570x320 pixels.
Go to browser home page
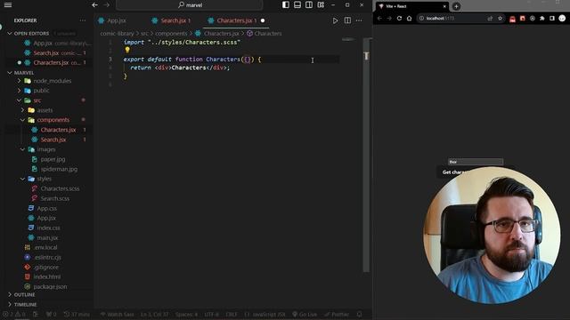click(x=410, y=18)
